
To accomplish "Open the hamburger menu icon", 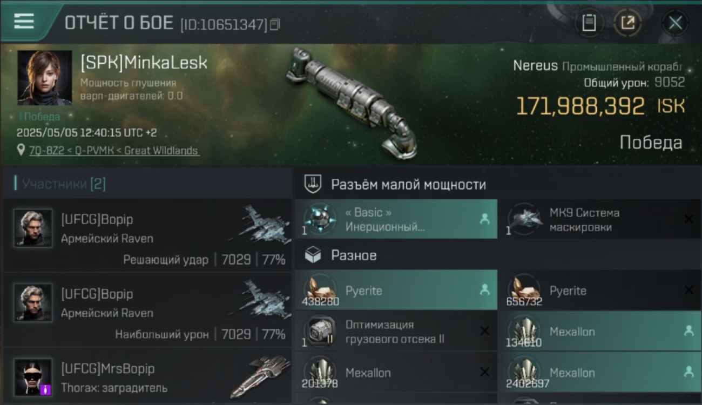I will click(24, 22).
